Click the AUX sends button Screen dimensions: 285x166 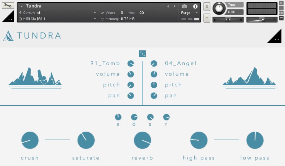[x=281, y=13]
